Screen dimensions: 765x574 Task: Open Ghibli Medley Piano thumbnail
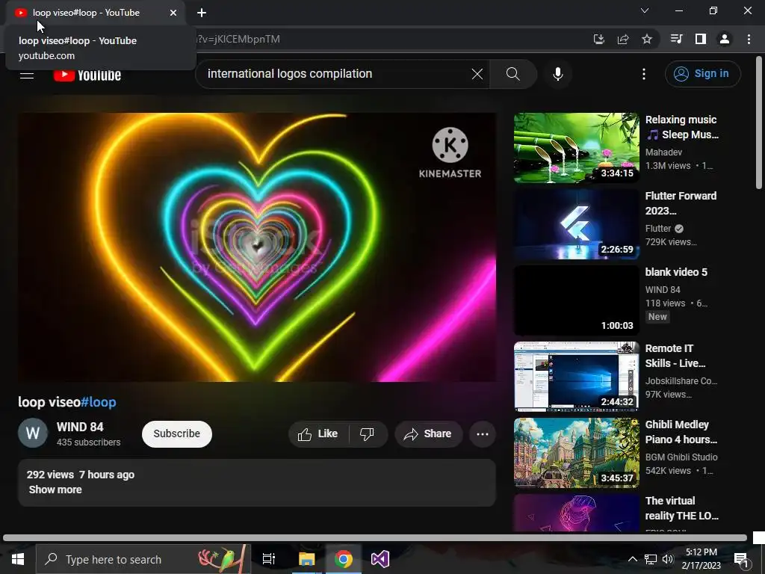coord(576,452)
